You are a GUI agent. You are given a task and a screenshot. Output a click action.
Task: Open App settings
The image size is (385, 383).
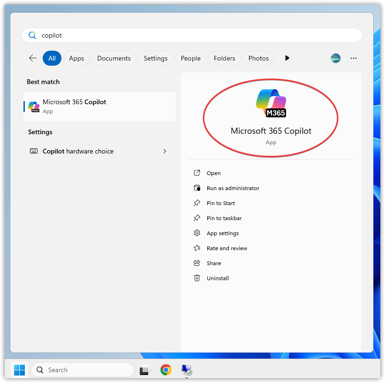pyautogui.click(x=223, y=233)
